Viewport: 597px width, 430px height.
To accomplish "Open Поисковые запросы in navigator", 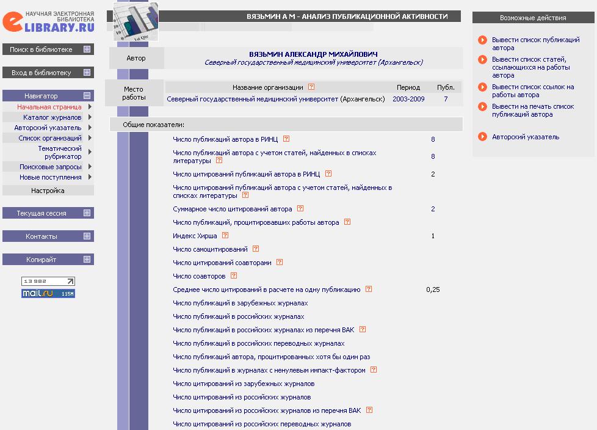I will [51, 167].
